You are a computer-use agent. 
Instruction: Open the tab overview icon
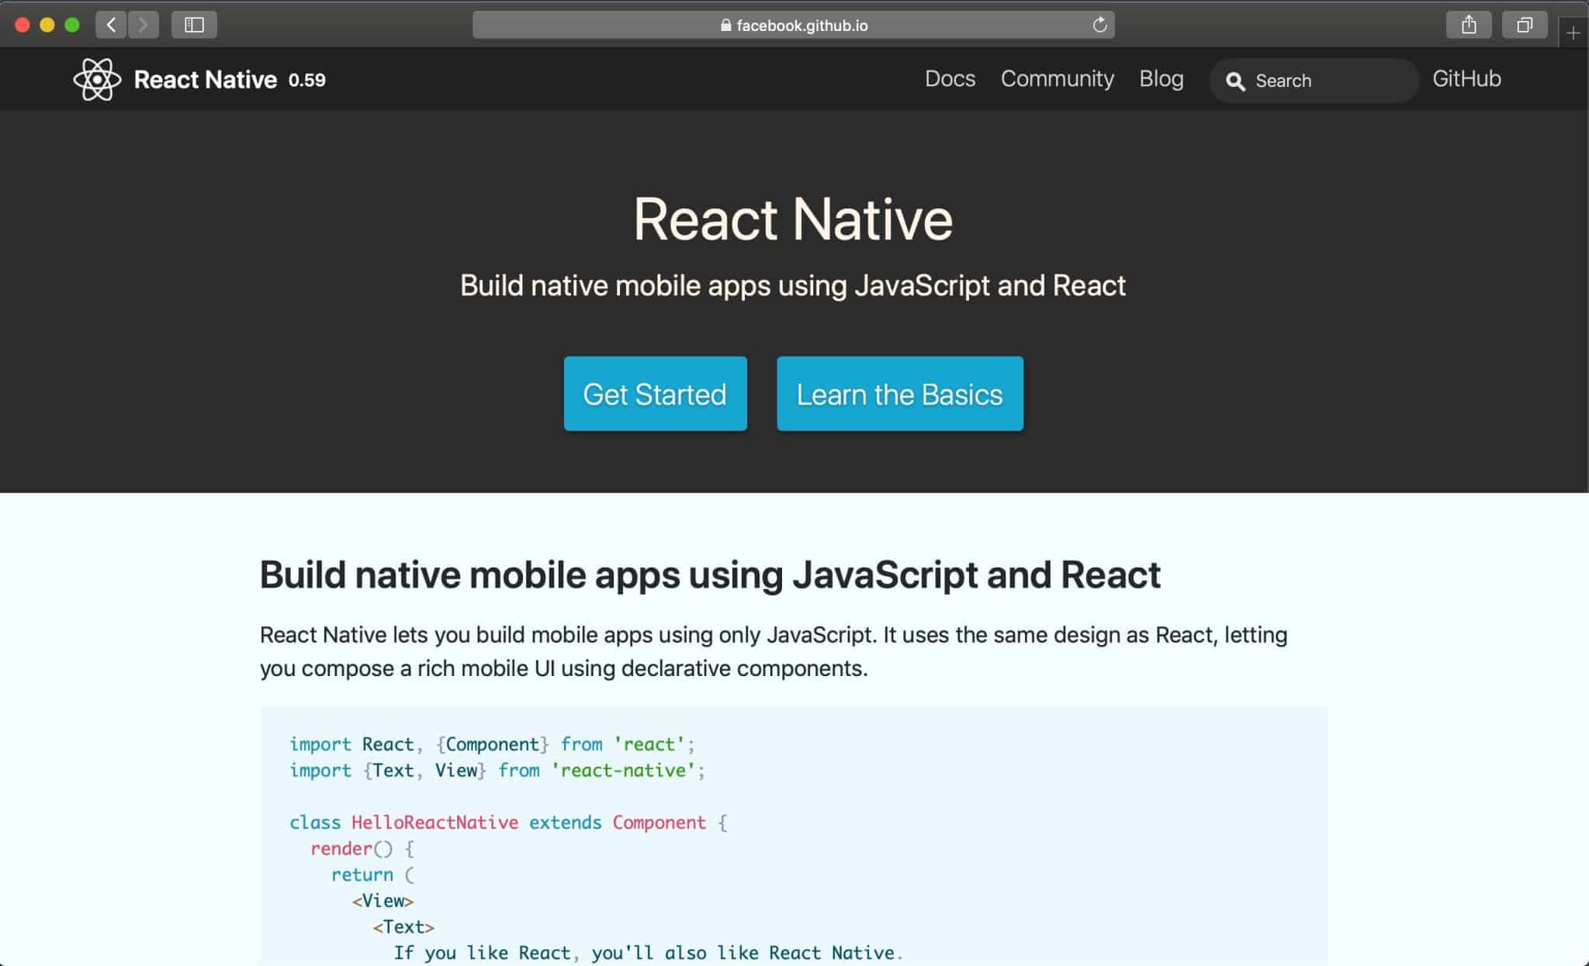pos(1524,24)
